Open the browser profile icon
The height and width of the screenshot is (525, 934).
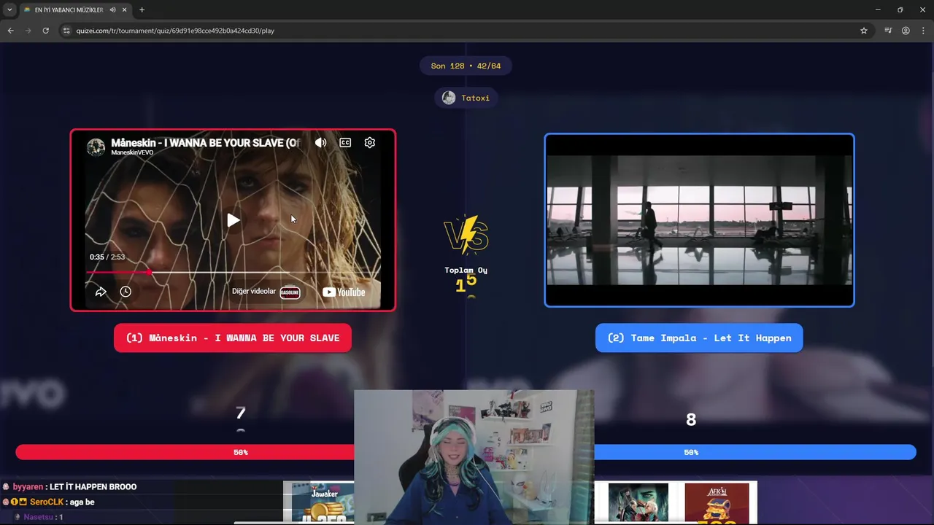906,31
